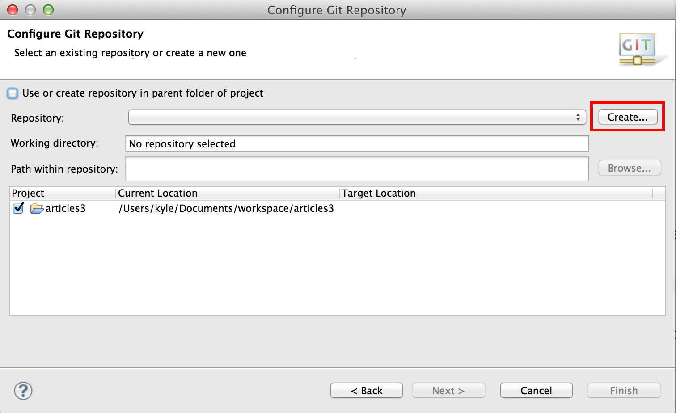
Task: Close the Configure Git Repository window
Action: tap(13, 10)
